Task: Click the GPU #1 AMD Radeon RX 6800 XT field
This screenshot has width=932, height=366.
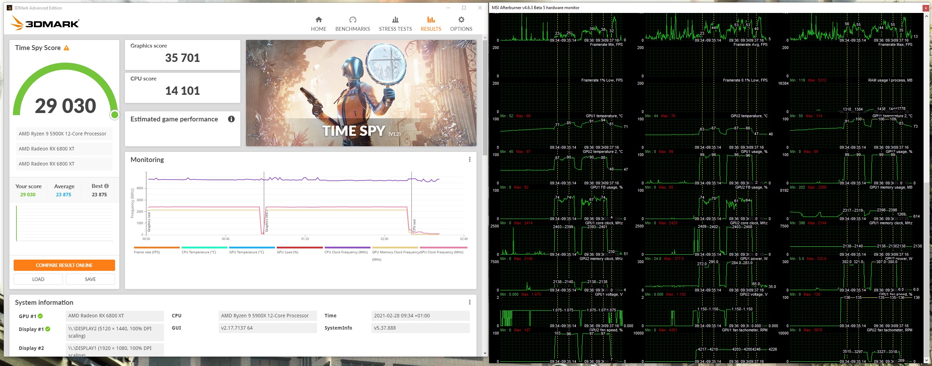Action: [x=115, y=316]
